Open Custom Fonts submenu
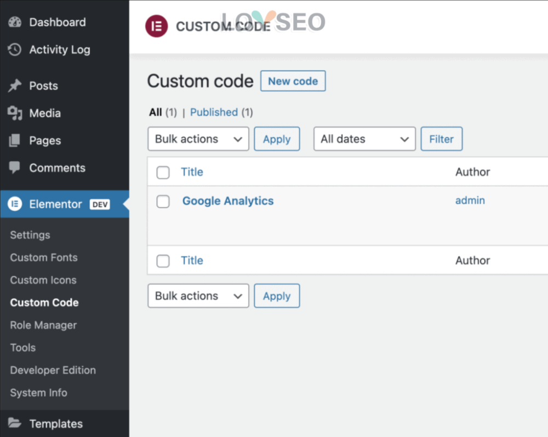This screenshot has width=548, height=437. 44,257
